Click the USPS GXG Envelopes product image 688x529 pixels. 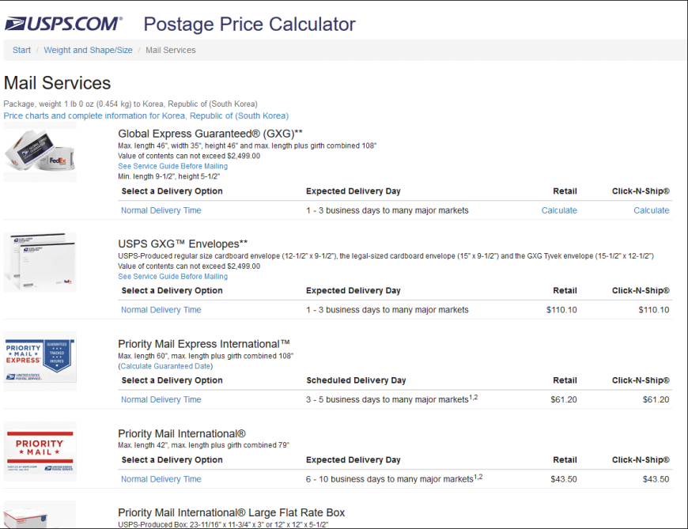click(40, 262)
